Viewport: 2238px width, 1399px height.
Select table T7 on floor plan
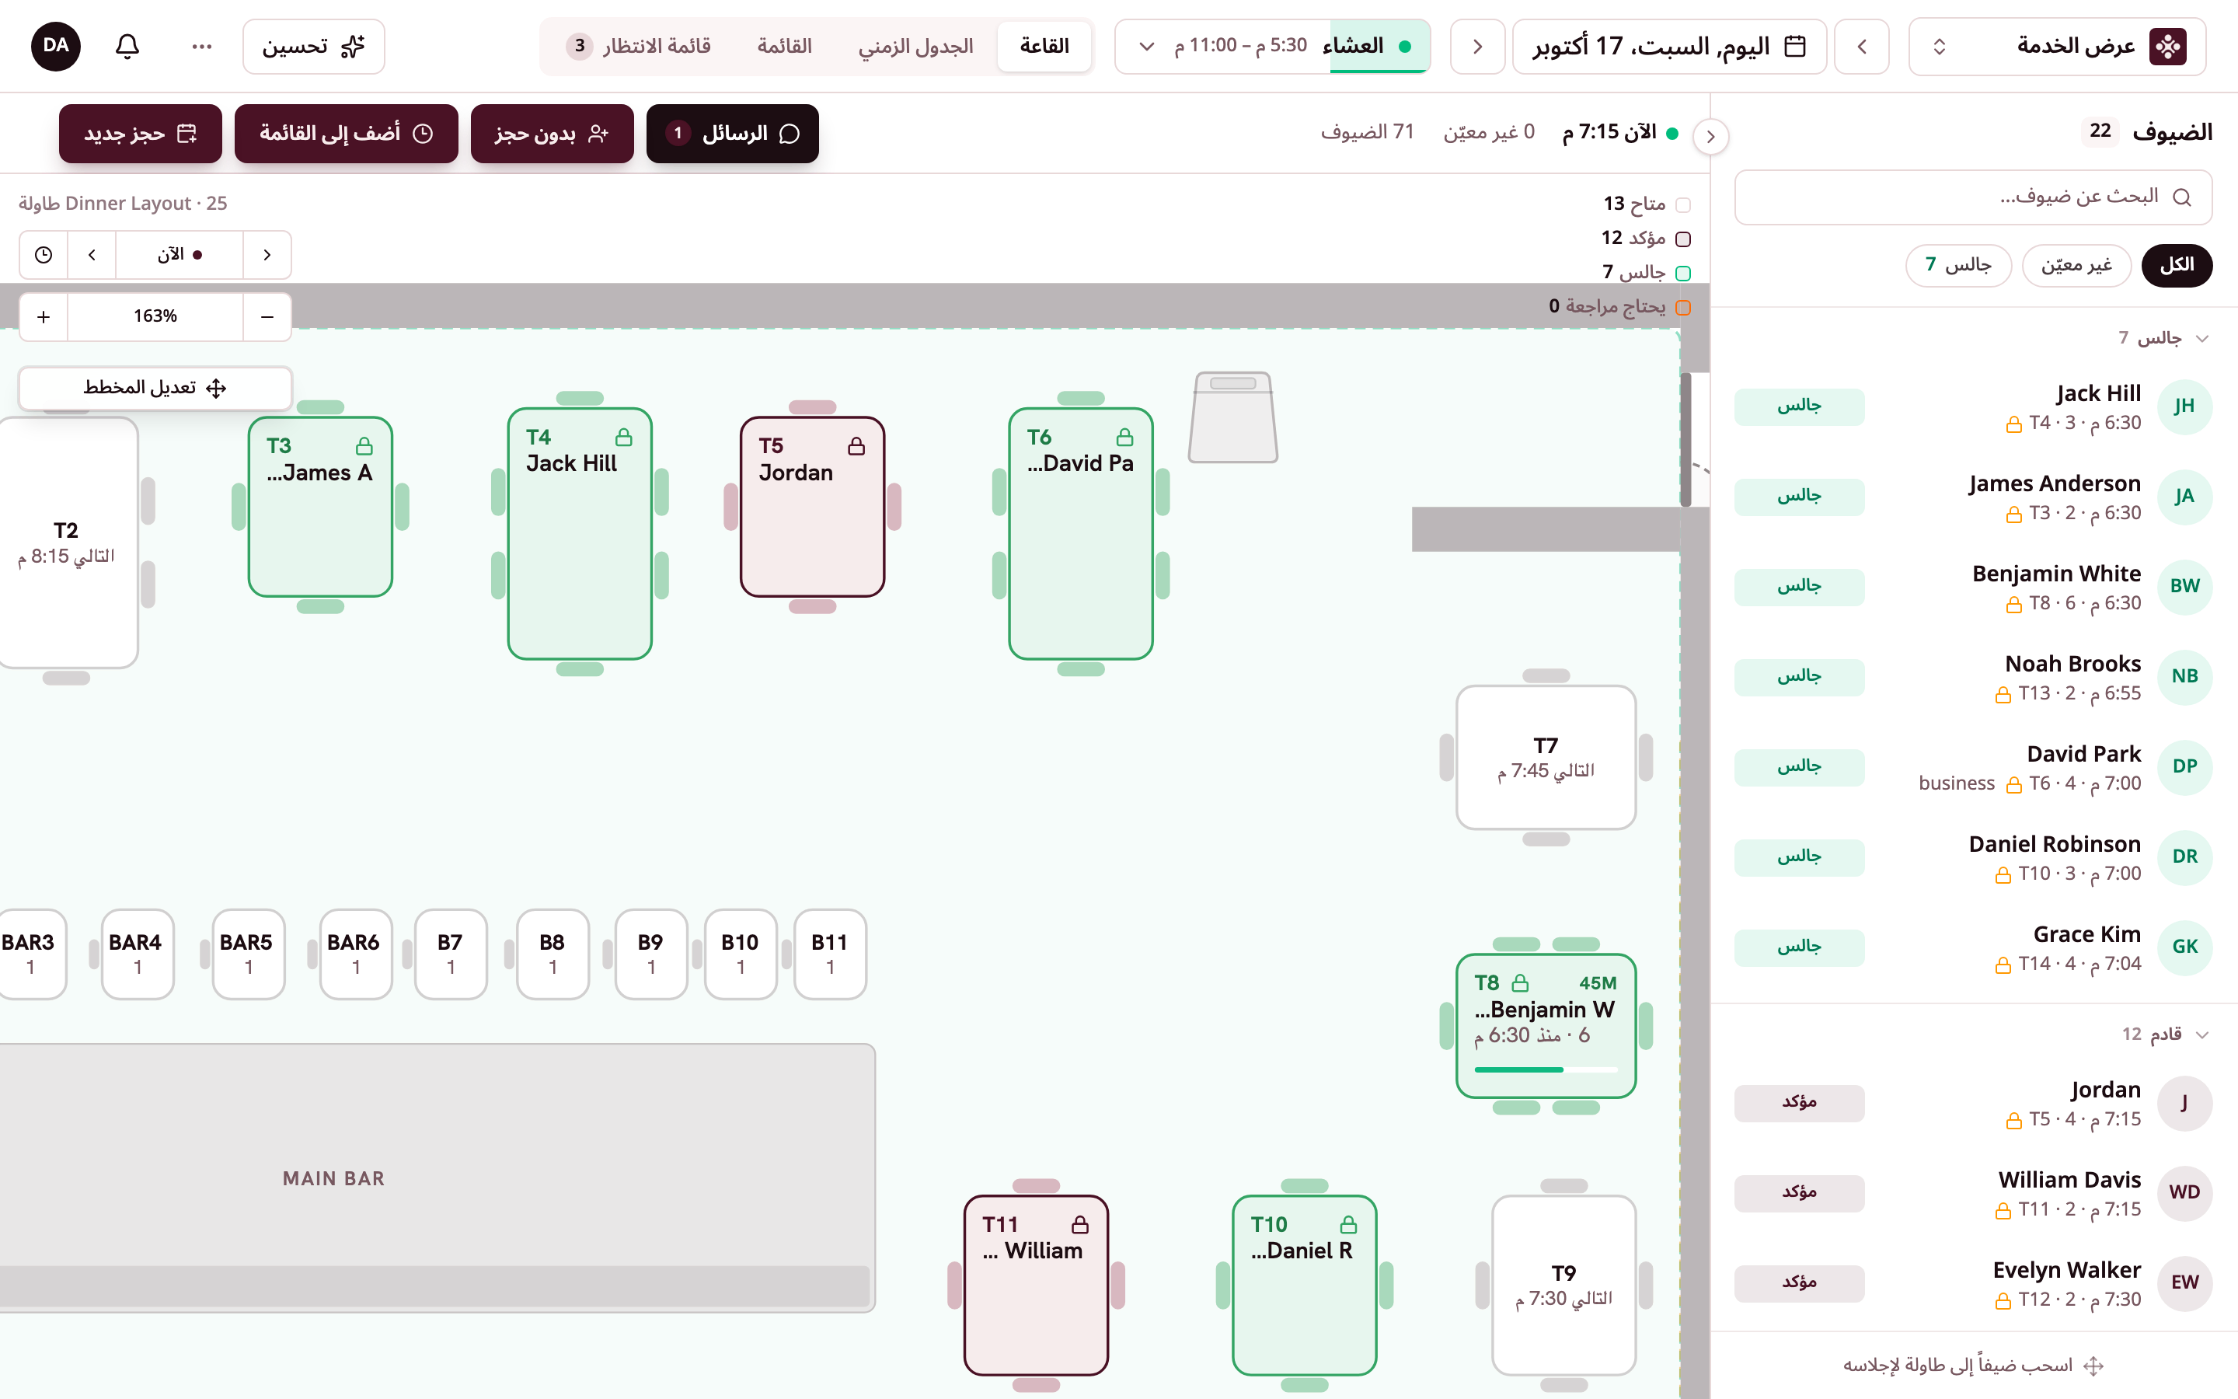tap(1546, 758)
